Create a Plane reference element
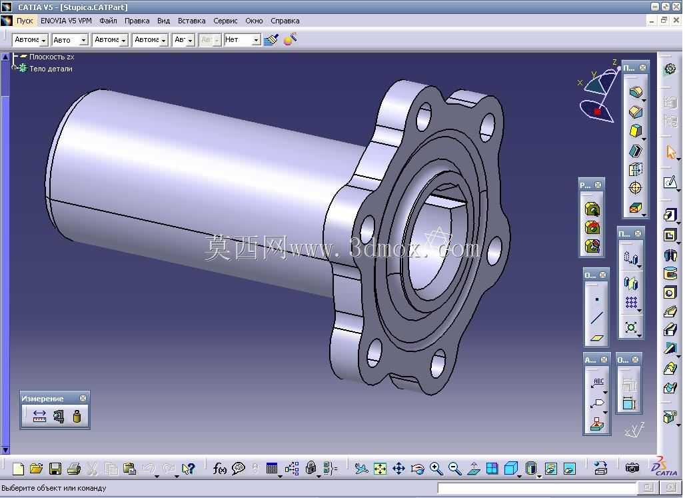The width and height of the screenshot is (685, 498). pyautogui.click(x=597, y=337)
